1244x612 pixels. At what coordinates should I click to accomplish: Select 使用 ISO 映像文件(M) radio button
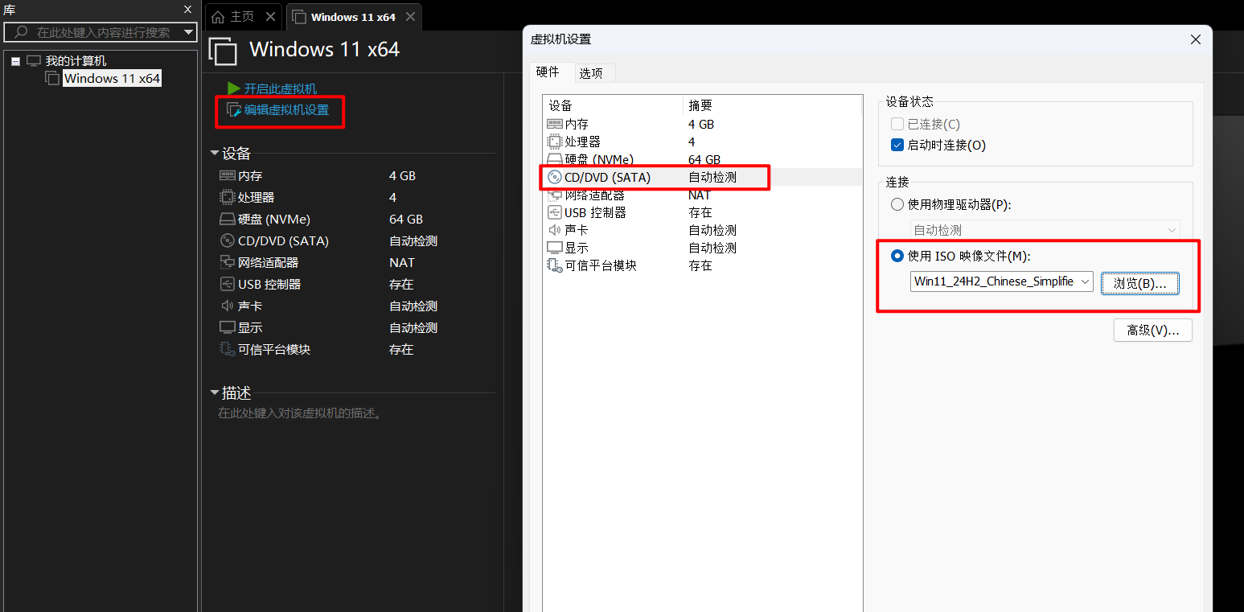pyautogui.click(x=897, y=256)
